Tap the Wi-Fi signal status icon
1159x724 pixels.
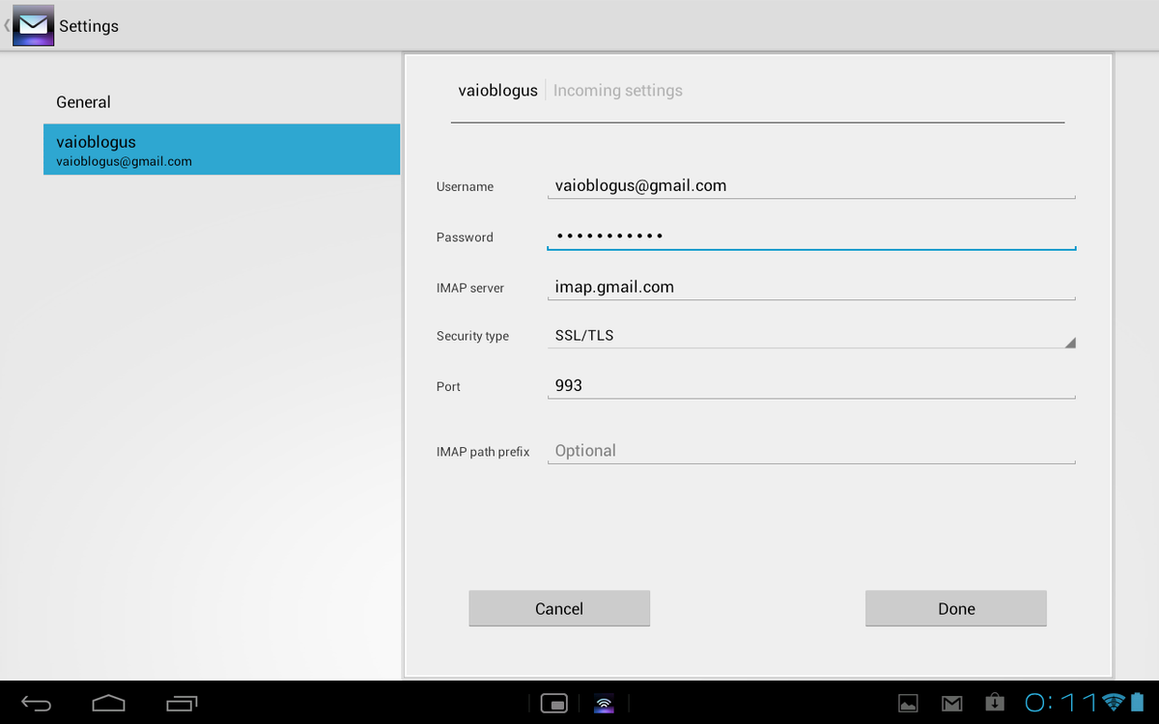click(1114, 702)
